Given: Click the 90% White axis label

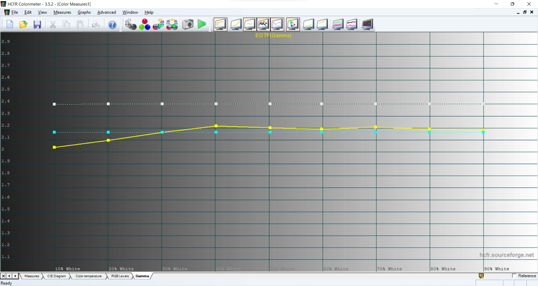Looking at the screenshot, I should 497,269.
